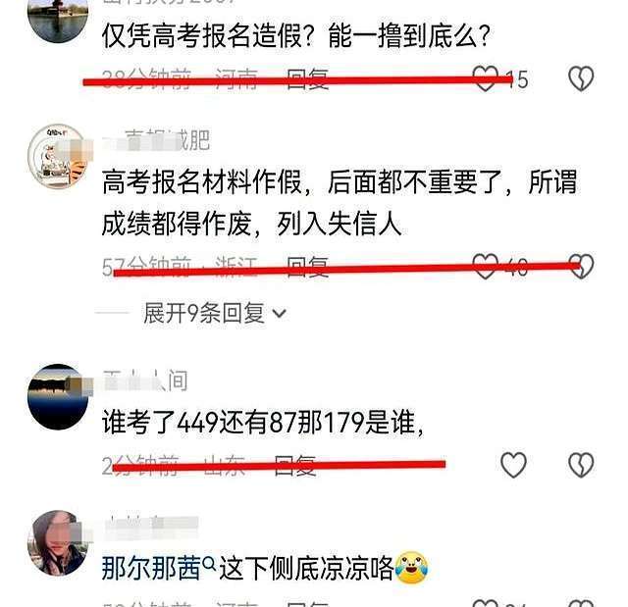The width and height of the screenshot is (628, 607).
Task: Open the top commenter's landscape avatar
Action: coord(58,16)
